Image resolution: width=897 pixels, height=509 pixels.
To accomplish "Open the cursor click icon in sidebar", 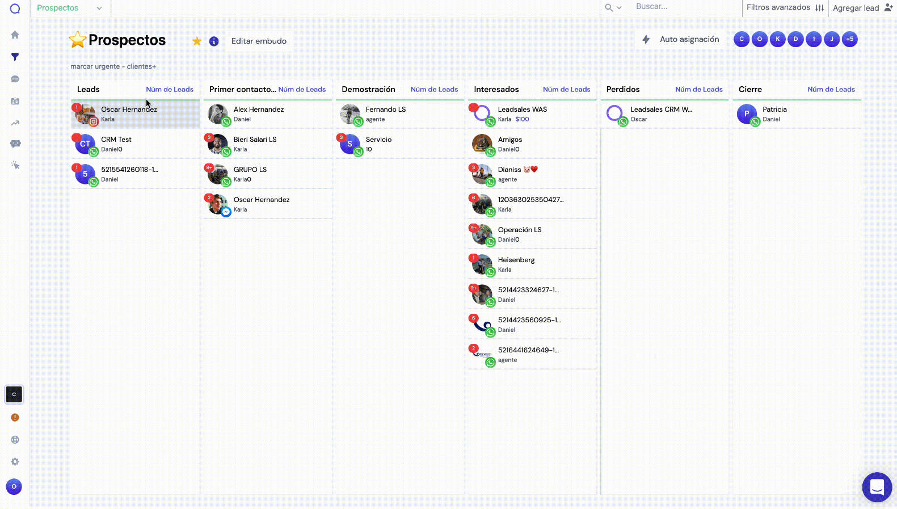I will (15, 165).
